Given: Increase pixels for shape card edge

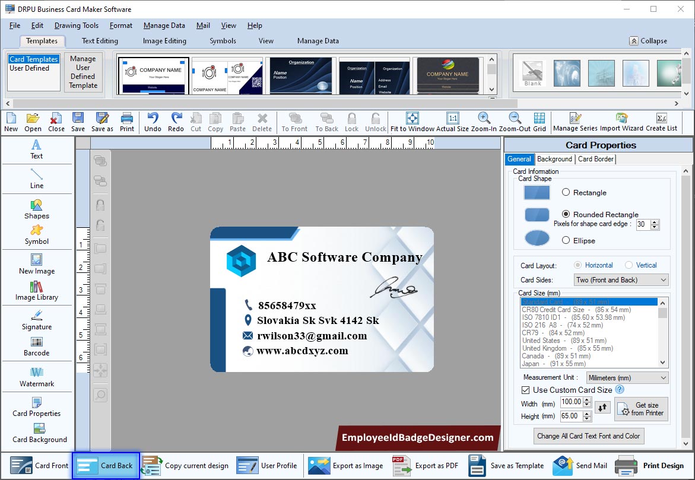Looking at the screenshot, I should 655,221.
